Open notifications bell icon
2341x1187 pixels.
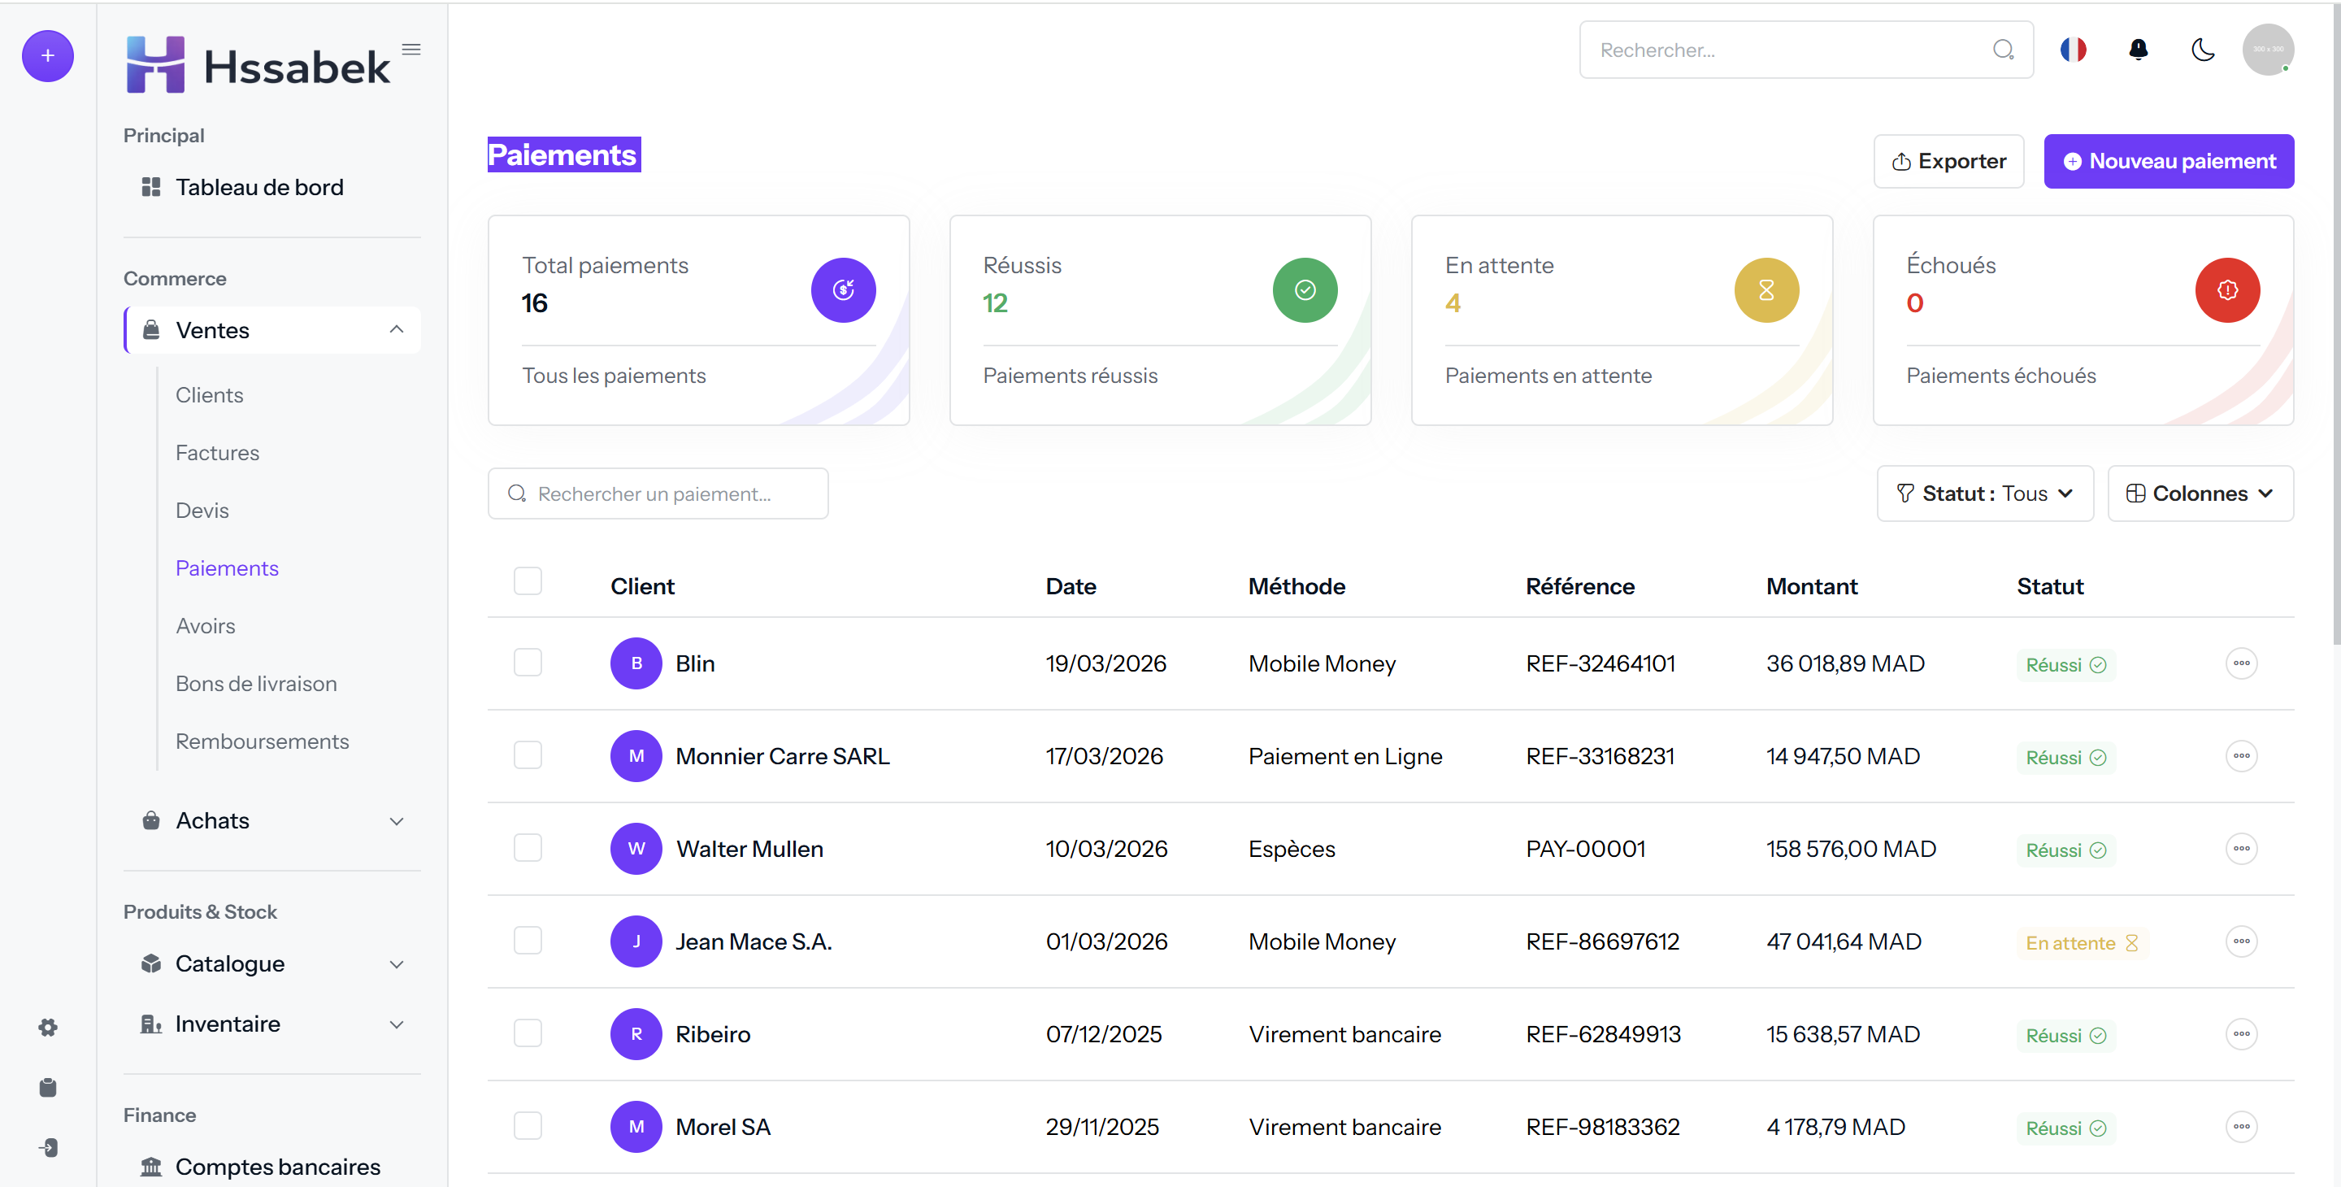click(2139, 50)
